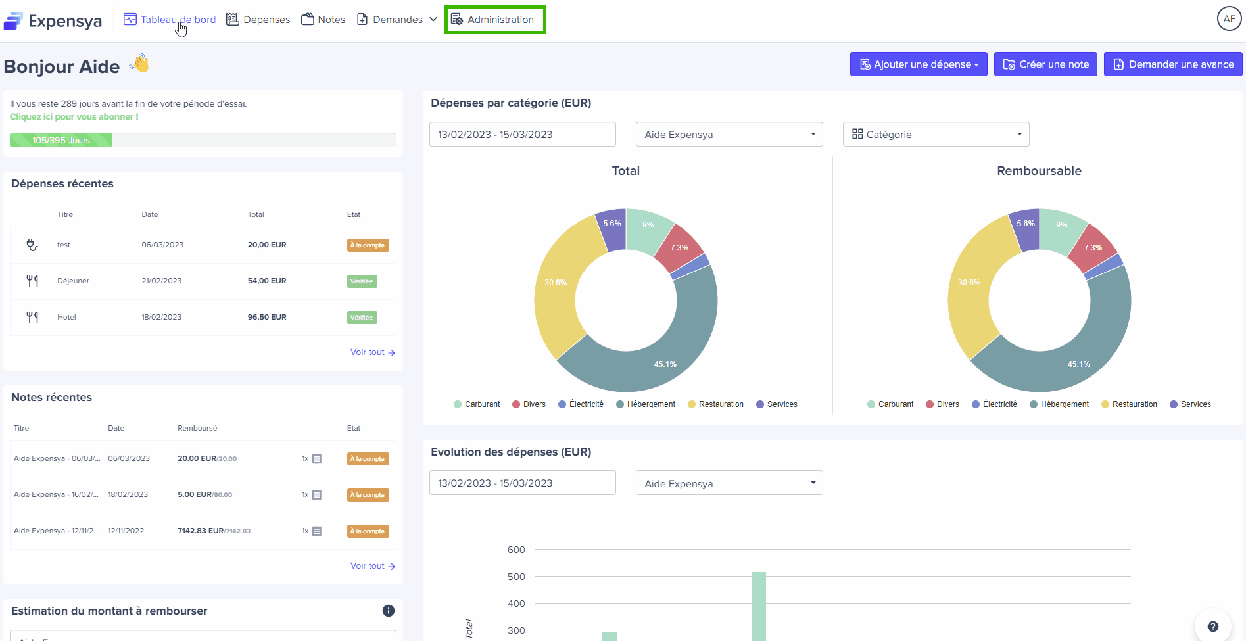Click the Expensya logo
This screenshot has height=641, width=1246.
pos(53,21)
